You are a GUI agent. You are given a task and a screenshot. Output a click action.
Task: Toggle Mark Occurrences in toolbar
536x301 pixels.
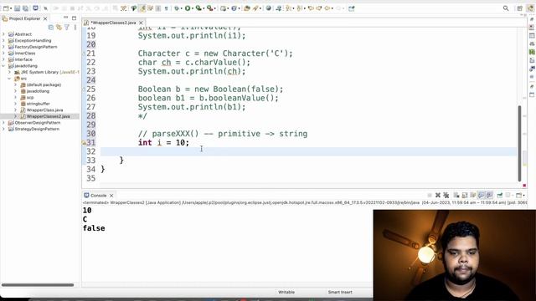coord(142,8)
